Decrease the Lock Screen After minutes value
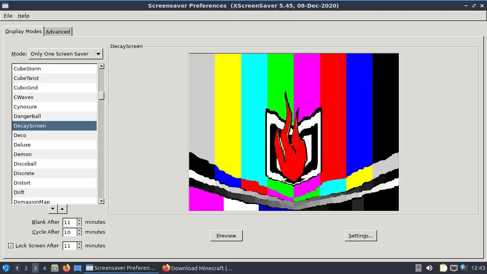The image size is (487, 274). [79, 248]
